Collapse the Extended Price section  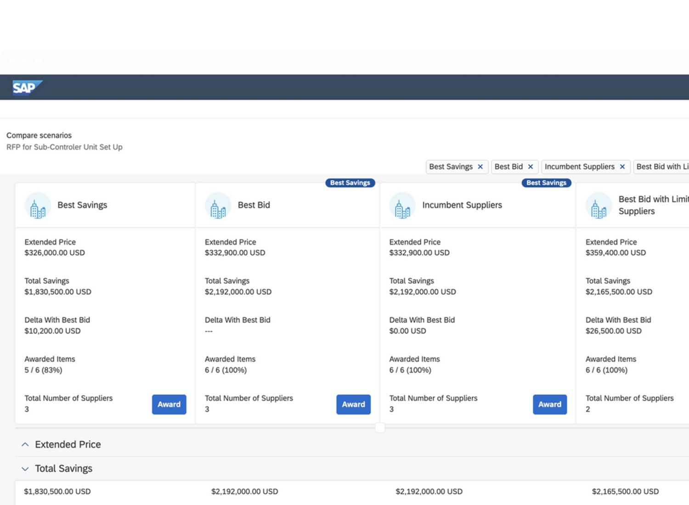click(25, 444)
